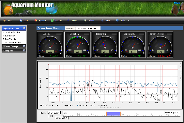Click the blue globe Links icon
The image size is (184, 123).
[x=117, y=20]
